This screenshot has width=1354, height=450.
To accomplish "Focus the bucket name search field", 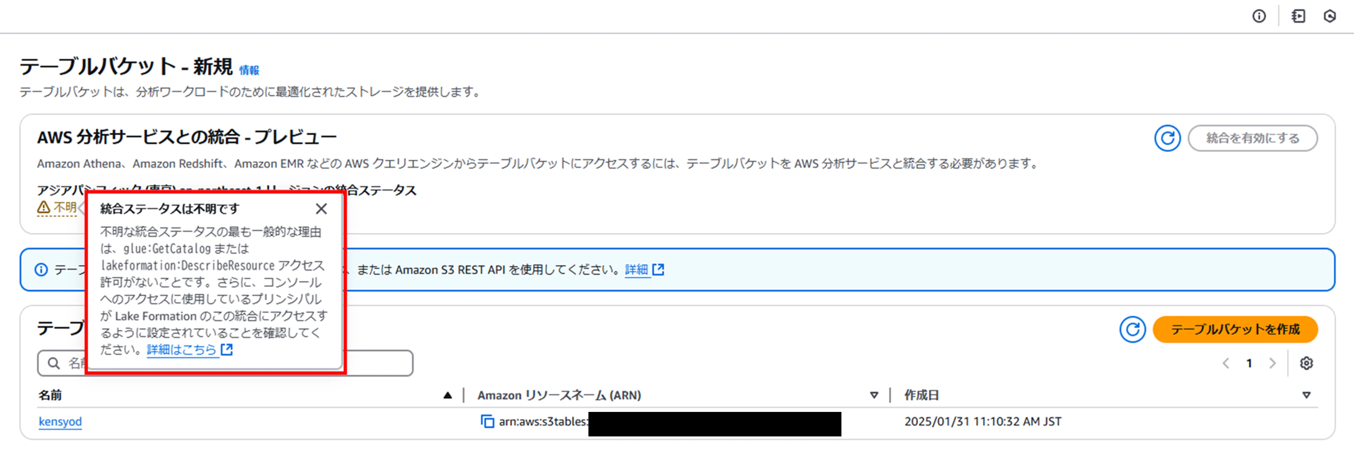I will coord(225,363).
